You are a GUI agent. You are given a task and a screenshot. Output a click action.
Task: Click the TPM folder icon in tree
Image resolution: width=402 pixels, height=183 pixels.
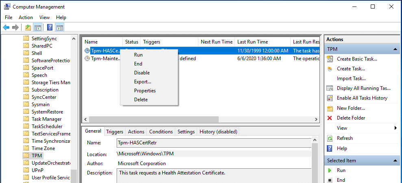26,155
